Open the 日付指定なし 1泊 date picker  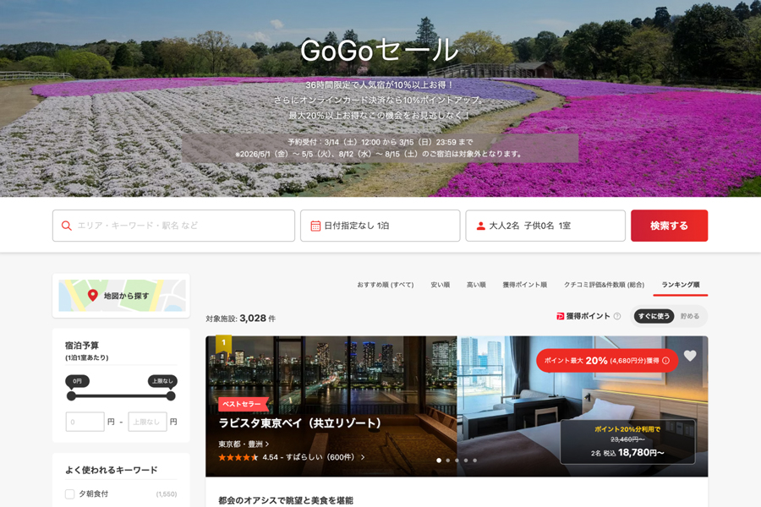point(380,226)
